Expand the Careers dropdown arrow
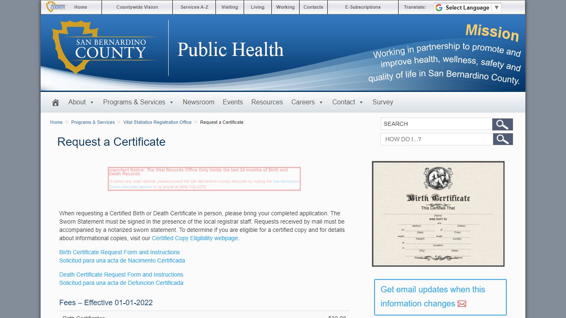 coord(321,103)
